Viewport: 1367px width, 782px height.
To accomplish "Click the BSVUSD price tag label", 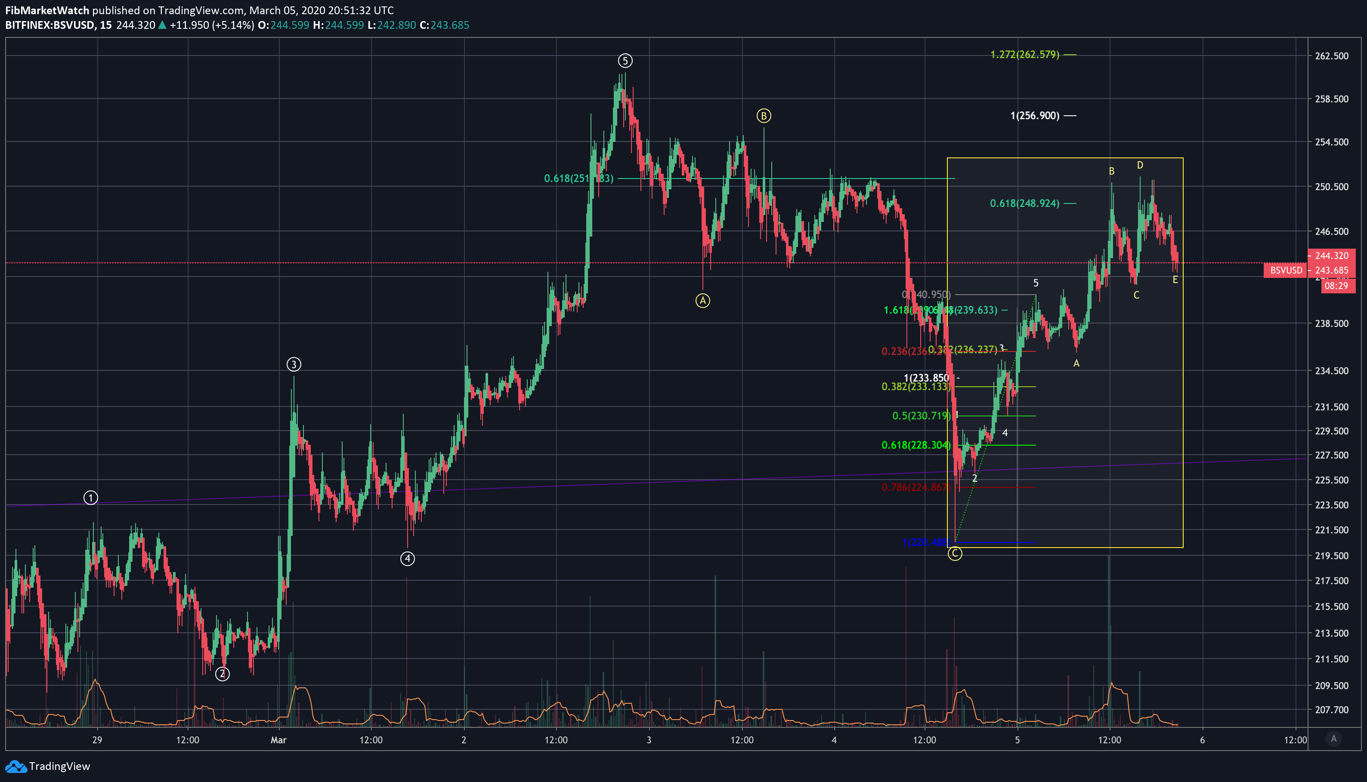I will 1286,270.
